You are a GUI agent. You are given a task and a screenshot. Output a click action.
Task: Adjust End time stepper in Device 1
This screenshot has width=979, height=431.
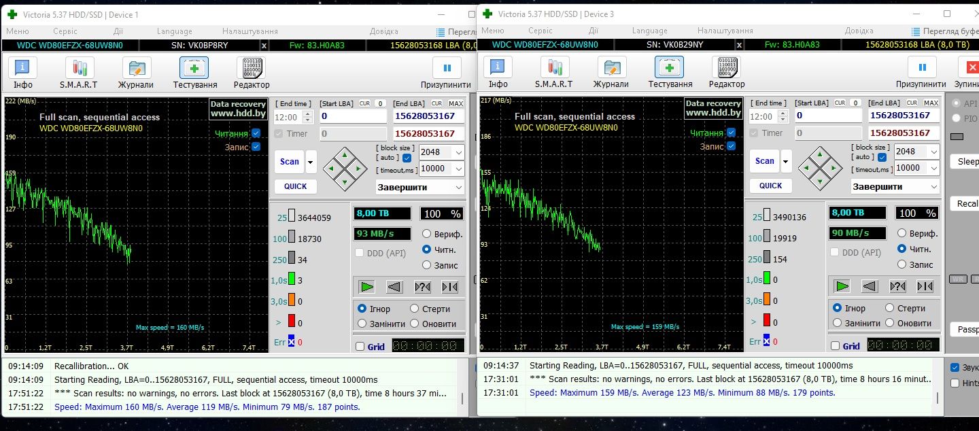[308, 117]
